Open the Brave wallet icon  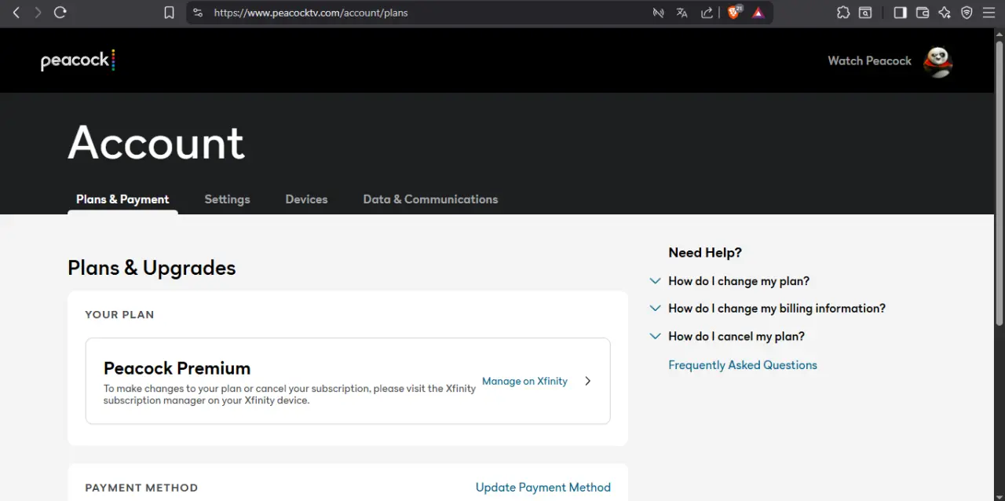point(923,13)
